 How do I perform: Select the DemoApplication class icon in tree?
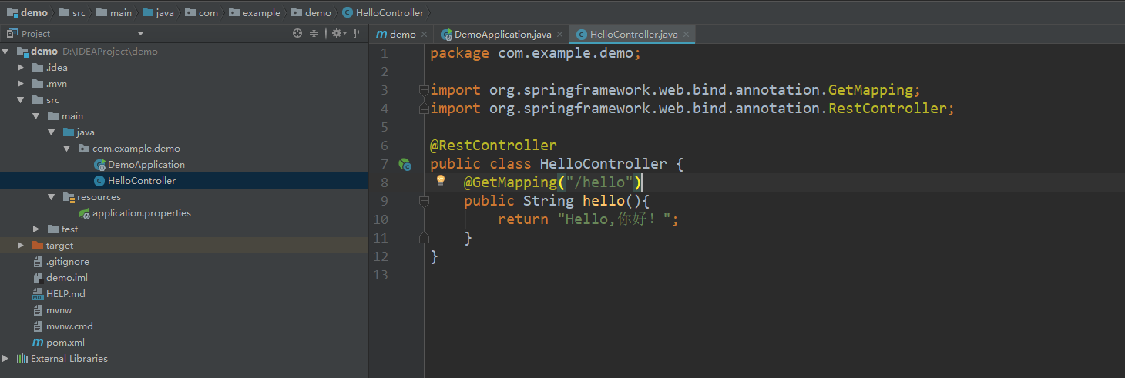[99, 165]
